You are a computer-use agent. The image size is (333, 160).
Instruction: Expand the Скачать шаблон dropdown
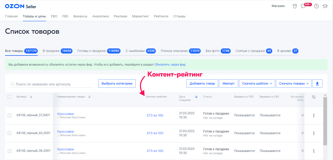(256, 84)
